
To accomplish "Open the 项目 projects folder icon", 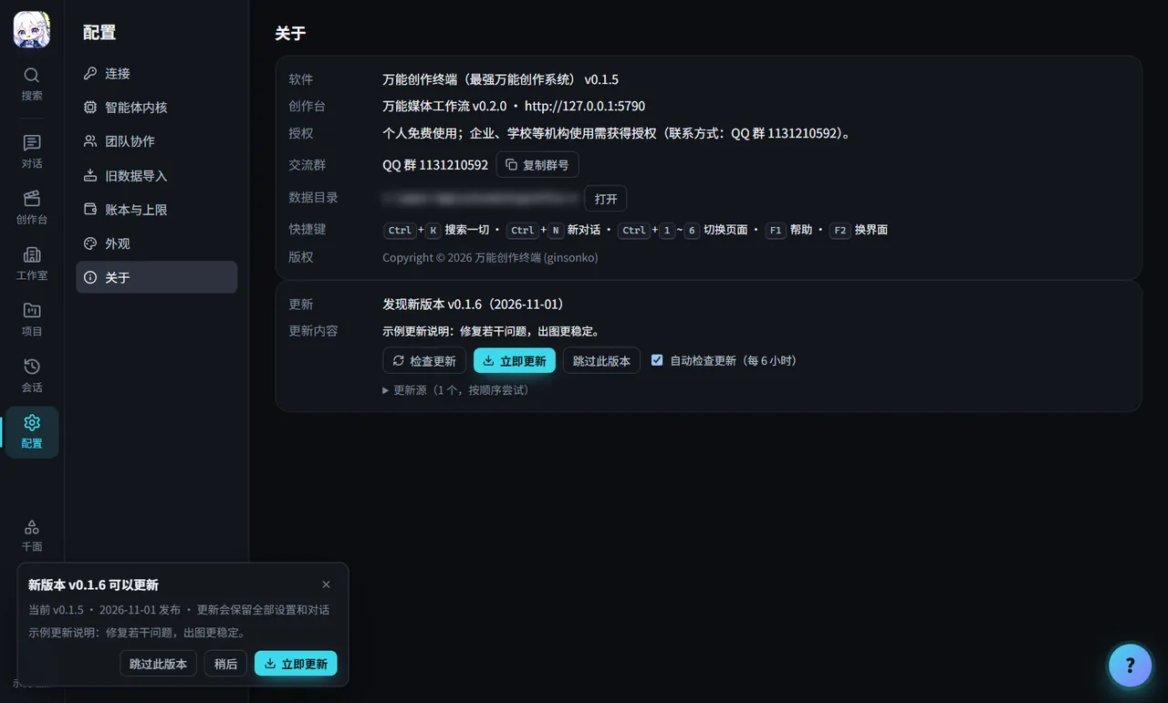I will coord(32,319).
